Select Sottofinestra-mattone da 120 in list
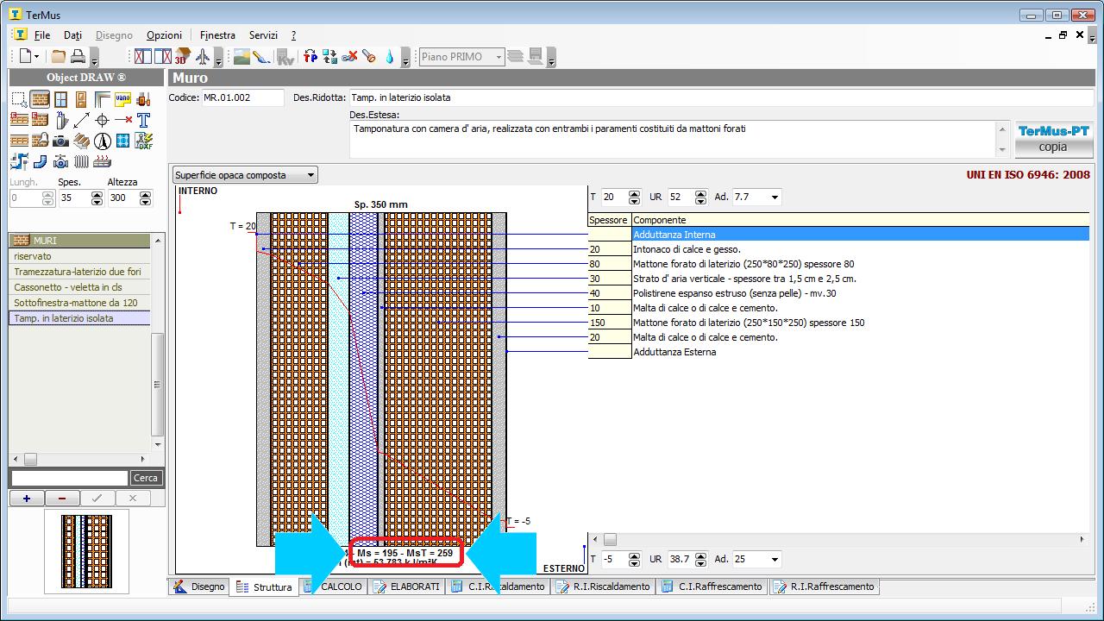Screen dimensions: 1104x621 tap(76, 303)
